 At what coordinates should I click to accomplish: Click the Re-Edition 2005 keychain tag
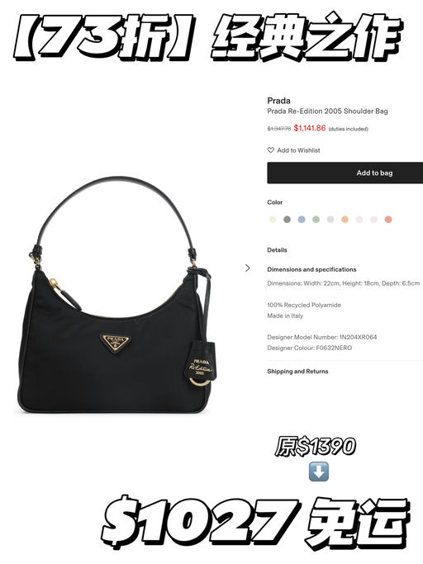click(202, 364)
